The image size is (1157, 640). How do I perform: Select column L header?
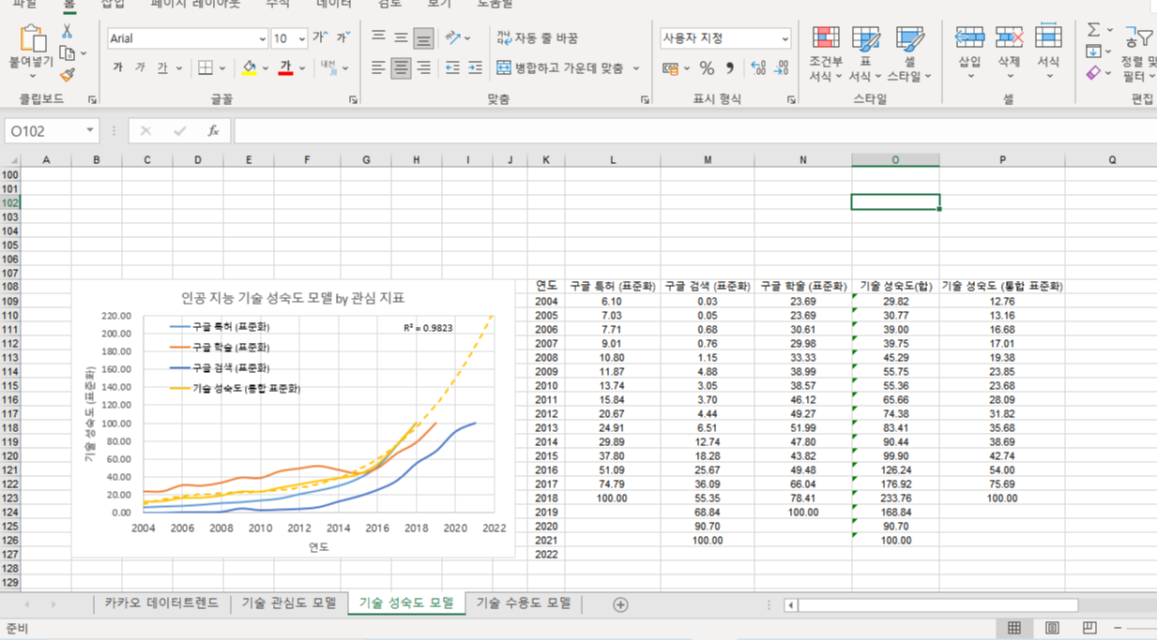613,160
